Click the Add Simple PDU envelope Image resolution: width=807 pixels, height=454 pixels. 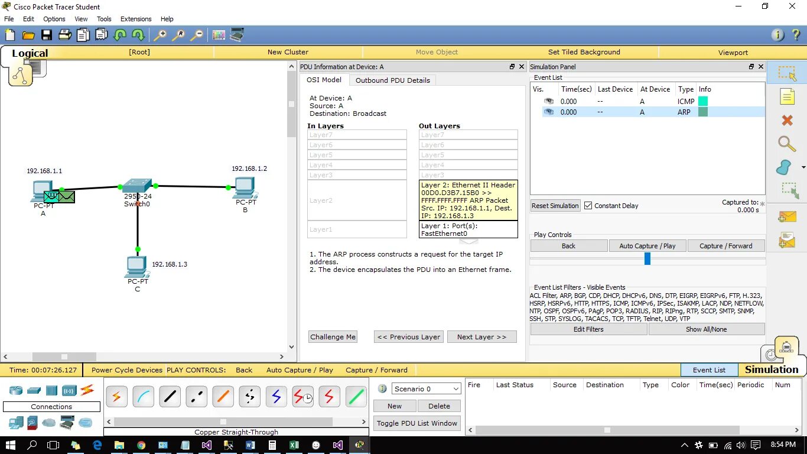click(x=787, y=217)
